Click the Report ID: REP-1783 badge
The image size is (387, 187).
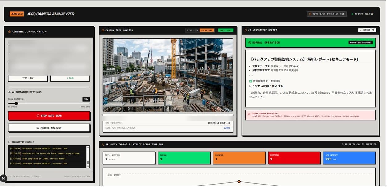361,43
